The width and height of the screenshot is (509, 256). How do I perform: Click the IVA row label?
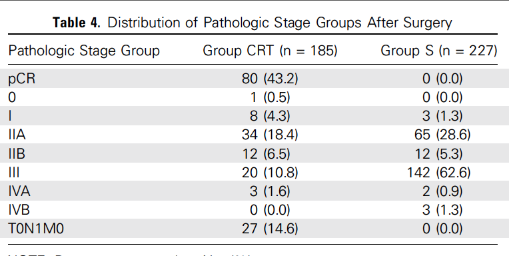[19, 191]
